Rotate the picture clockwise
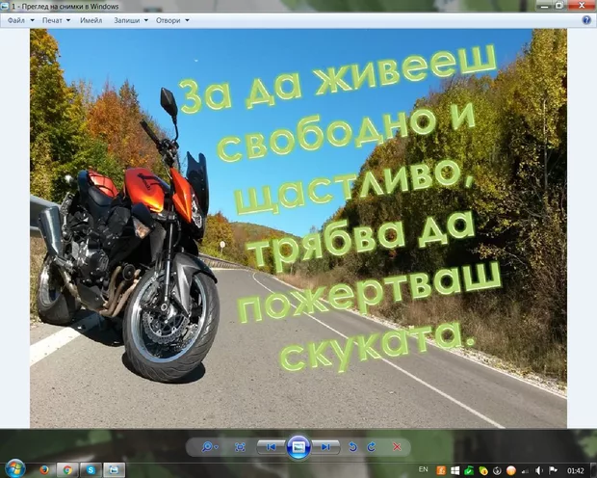Screen dimensions: 597x478 372,447
